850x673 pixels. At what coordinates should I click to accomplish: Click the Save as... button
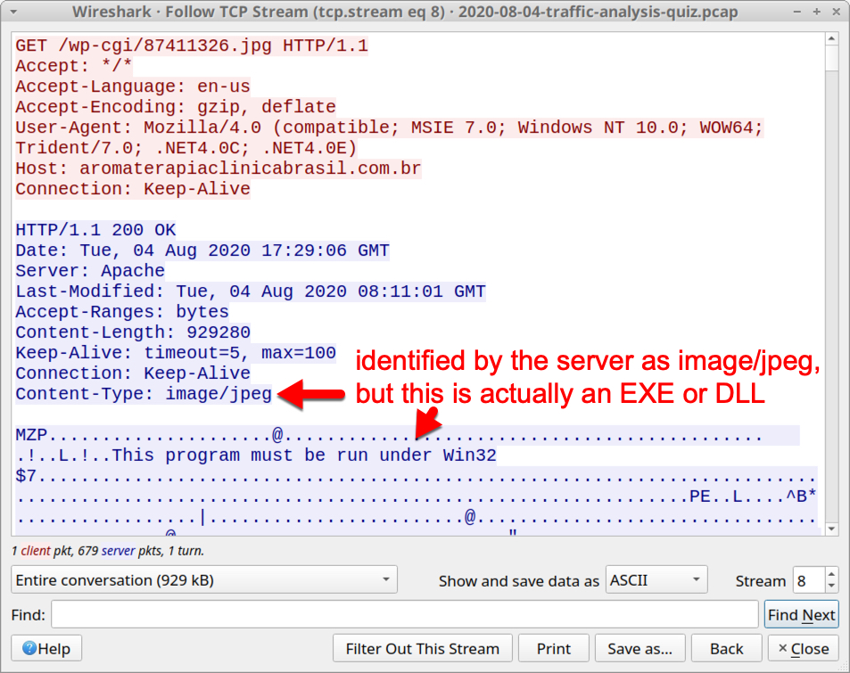click(640, 648)
